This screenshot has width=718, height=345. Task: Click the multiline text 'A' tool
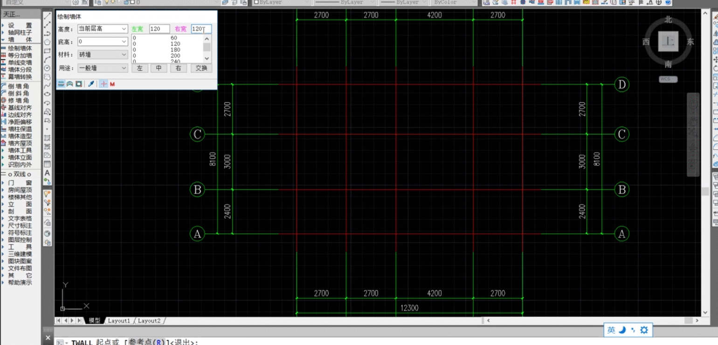(x=48, y=173)
